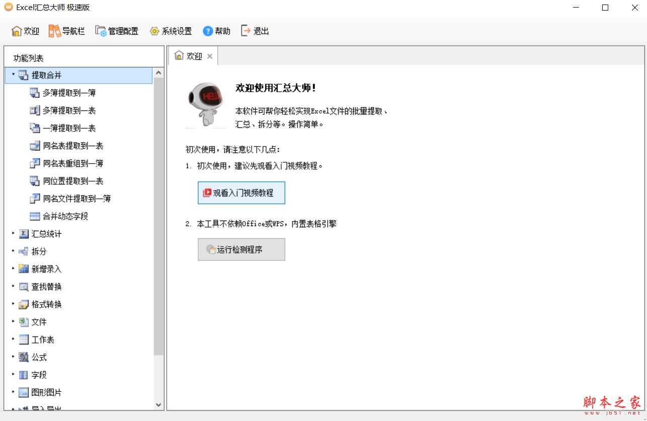The image size is (647, 421).
Task: Select 多簿提取到一簿 in the function list
Action: 69,93
